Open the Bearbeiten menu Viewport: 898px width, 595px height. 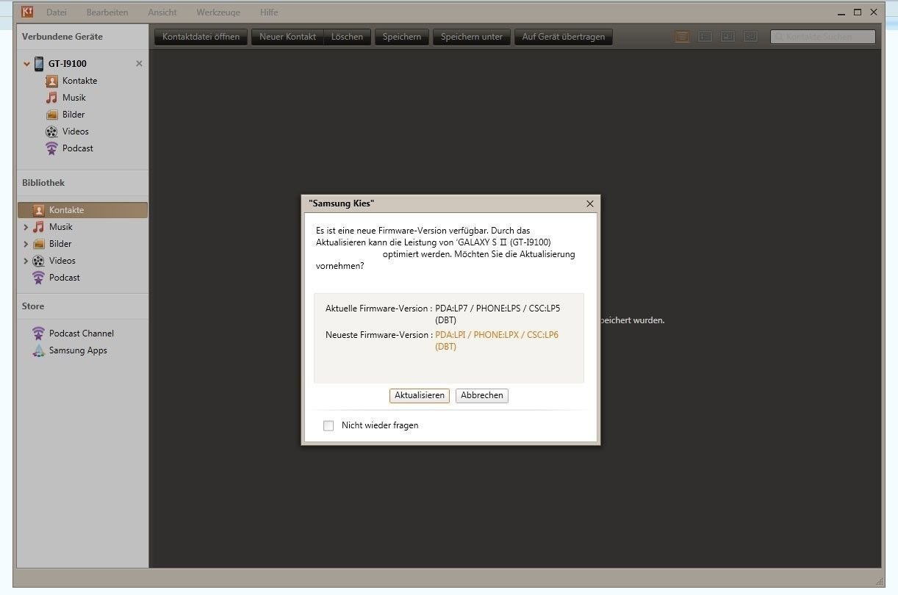107,12
